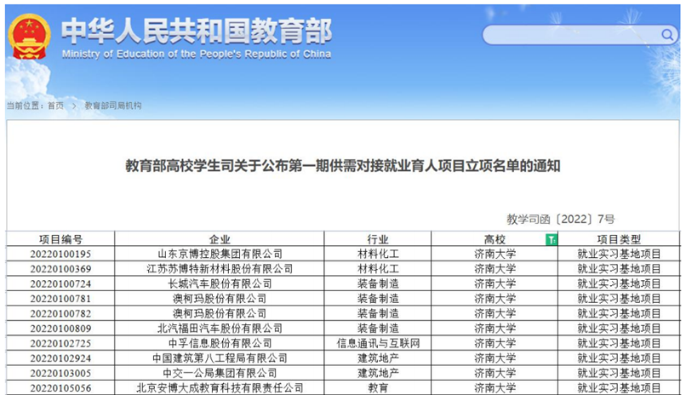Go to 首页 in the breadcrumb
The width and height of the screenshot is (686, 395).
55,106
